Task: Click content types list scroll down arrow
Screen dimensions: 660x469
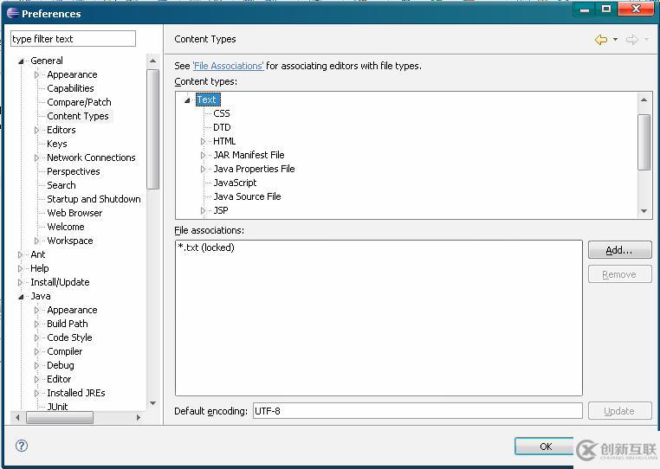Action: click(644, 211)
